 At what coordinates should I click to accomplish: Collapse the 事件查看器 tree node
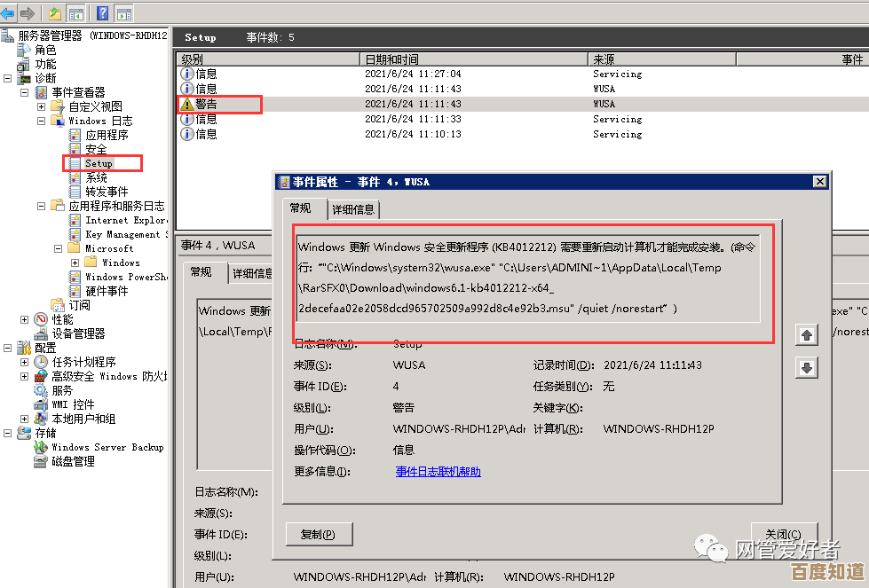(25, 92)
